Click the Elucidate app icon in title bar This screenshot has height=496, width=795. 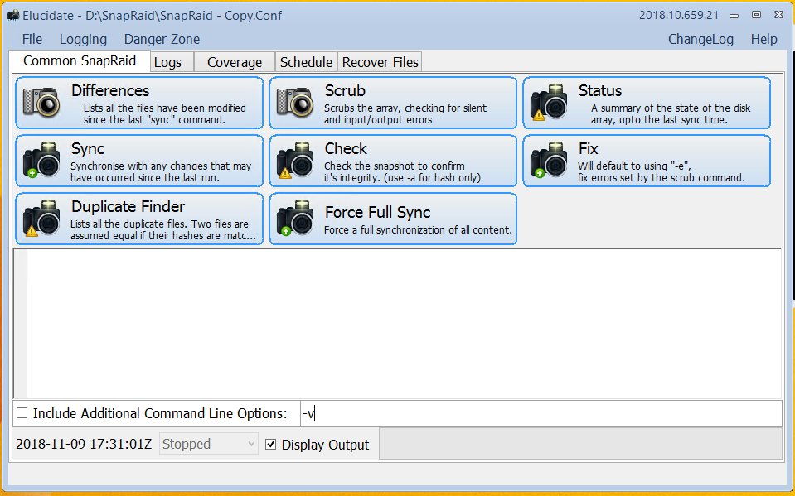[x=13, y=15]
